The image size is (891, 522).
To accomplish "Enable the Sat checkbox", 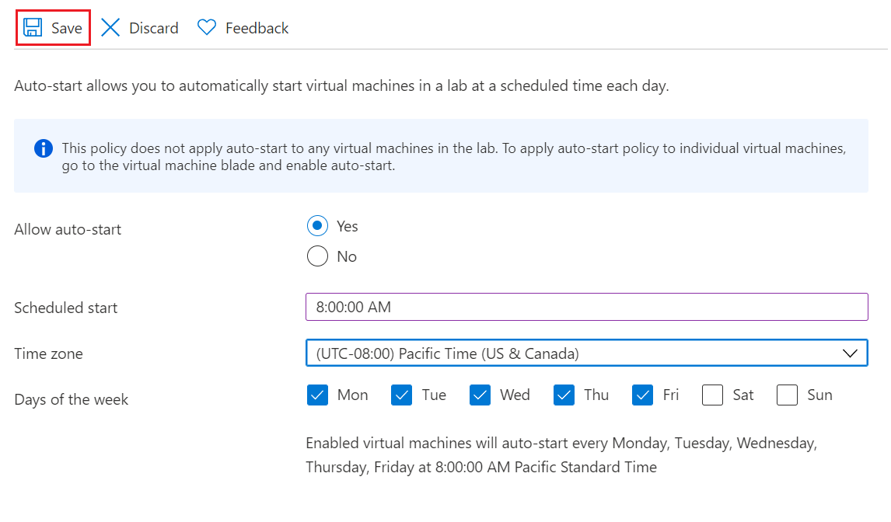I will click(712, 395).
